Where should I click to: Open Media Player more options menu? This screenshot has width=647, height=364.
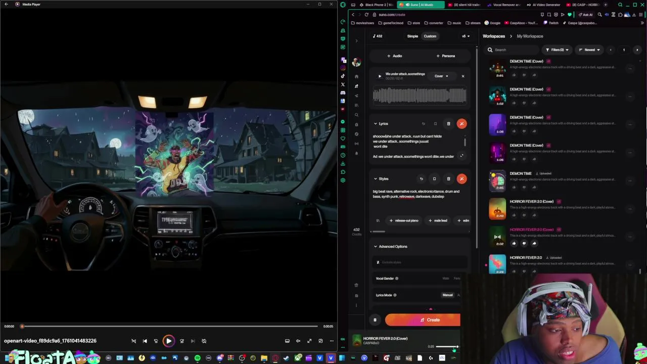point(332,341)
